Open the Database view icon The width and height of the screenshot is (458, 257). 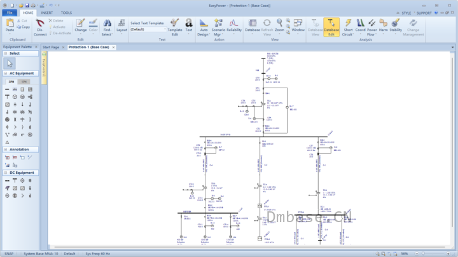253,23
